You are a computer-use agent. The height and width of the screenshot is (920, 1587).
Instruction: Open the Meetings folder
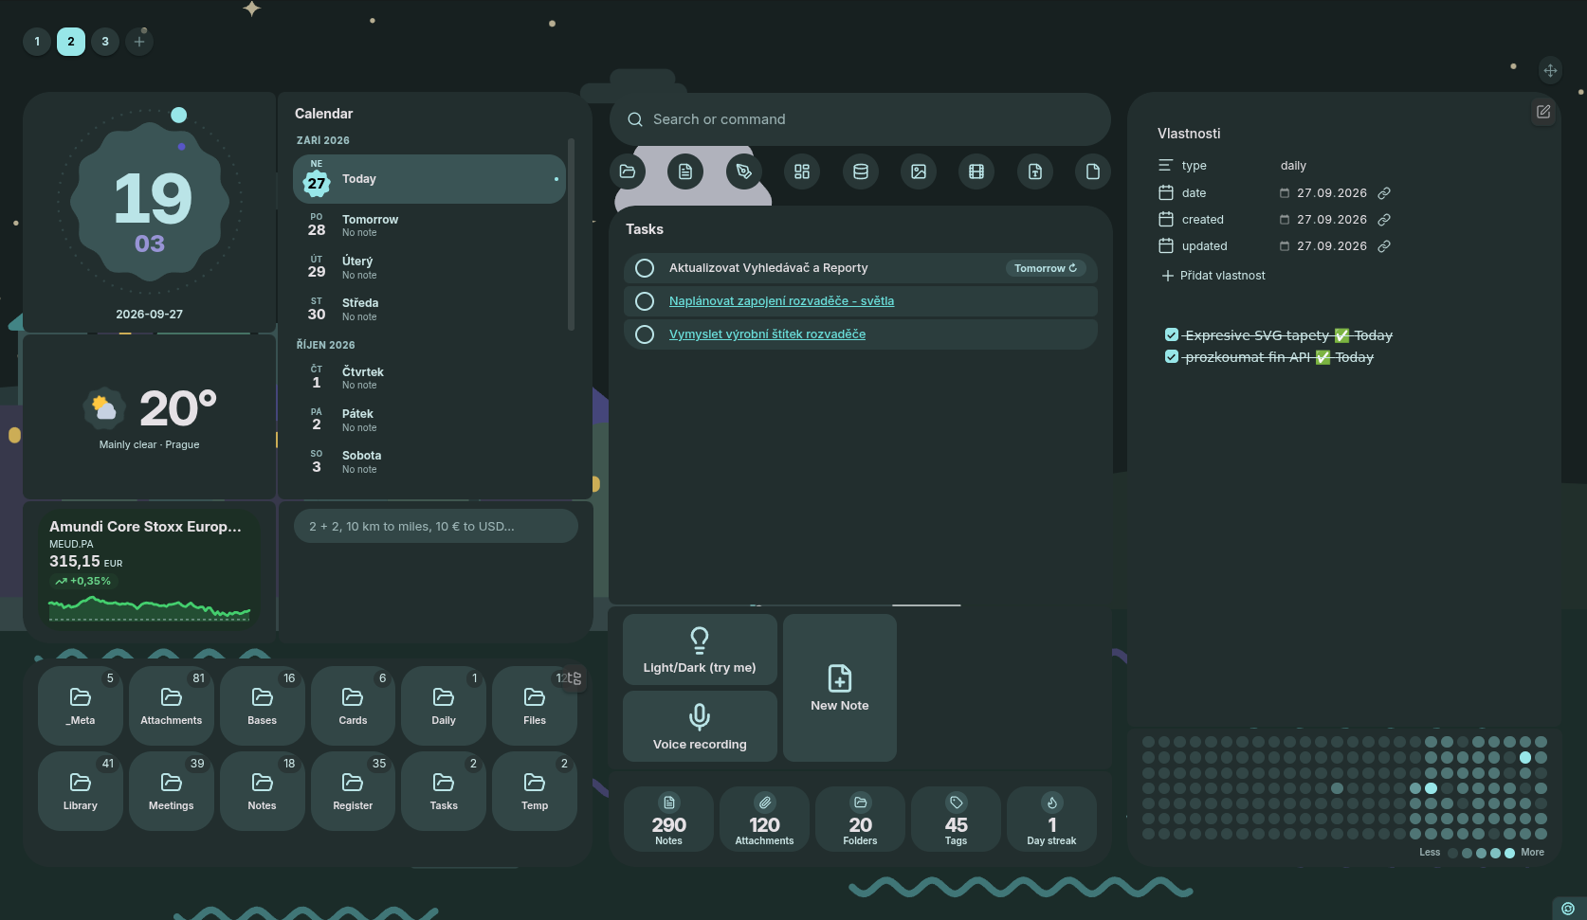(x=172, y=791)
